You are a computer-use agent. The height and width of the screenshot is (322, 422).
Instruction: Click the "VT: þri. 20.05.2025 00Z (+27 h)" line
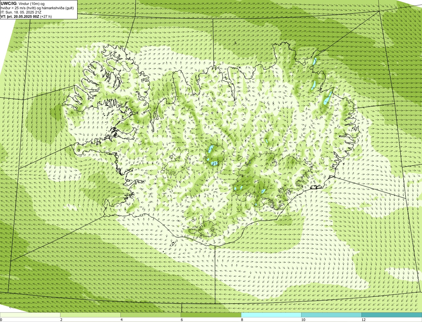(x=26, y=16)
